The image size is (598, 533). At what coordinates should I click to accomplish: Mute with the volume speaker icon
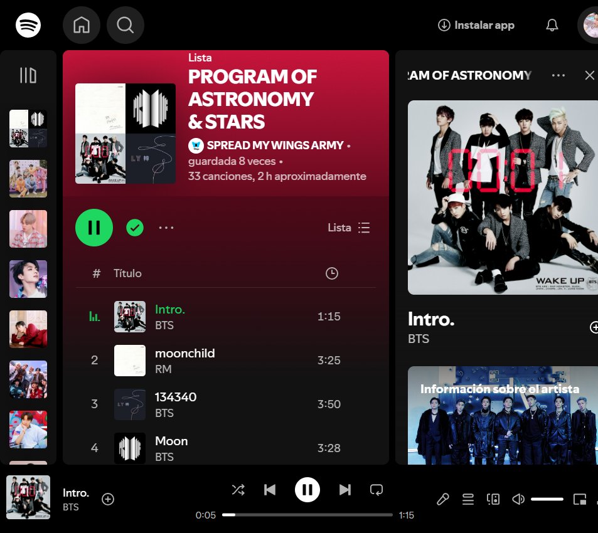point(518,499)
